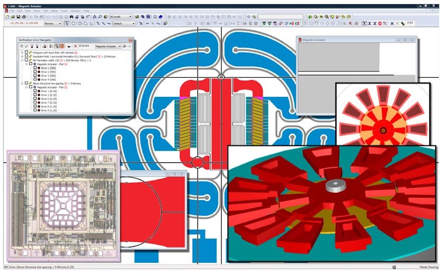The image size is (444, 276).
Task: Check the Error 2 (550) checkbox
Action: pos(35,71)
